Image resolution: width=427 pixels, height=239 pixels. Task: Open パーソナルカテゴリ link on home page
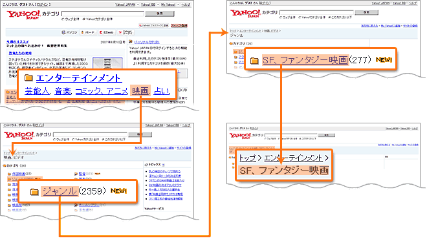(147, 42)
